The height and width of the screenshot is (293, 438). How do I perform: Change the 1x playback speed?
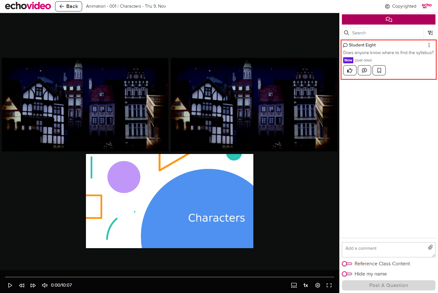pos(306,285)
